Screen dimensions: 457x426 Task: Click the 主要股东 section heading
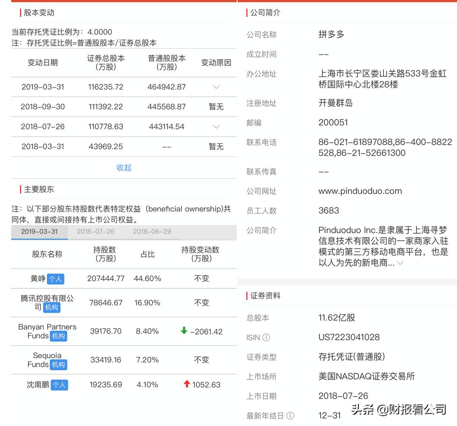click(x=39, y=189)
